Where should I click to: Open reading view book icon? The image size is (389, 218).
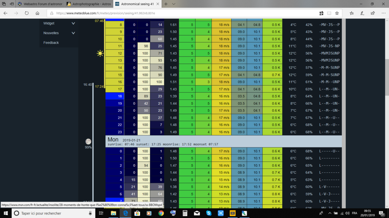click(329, 13)
